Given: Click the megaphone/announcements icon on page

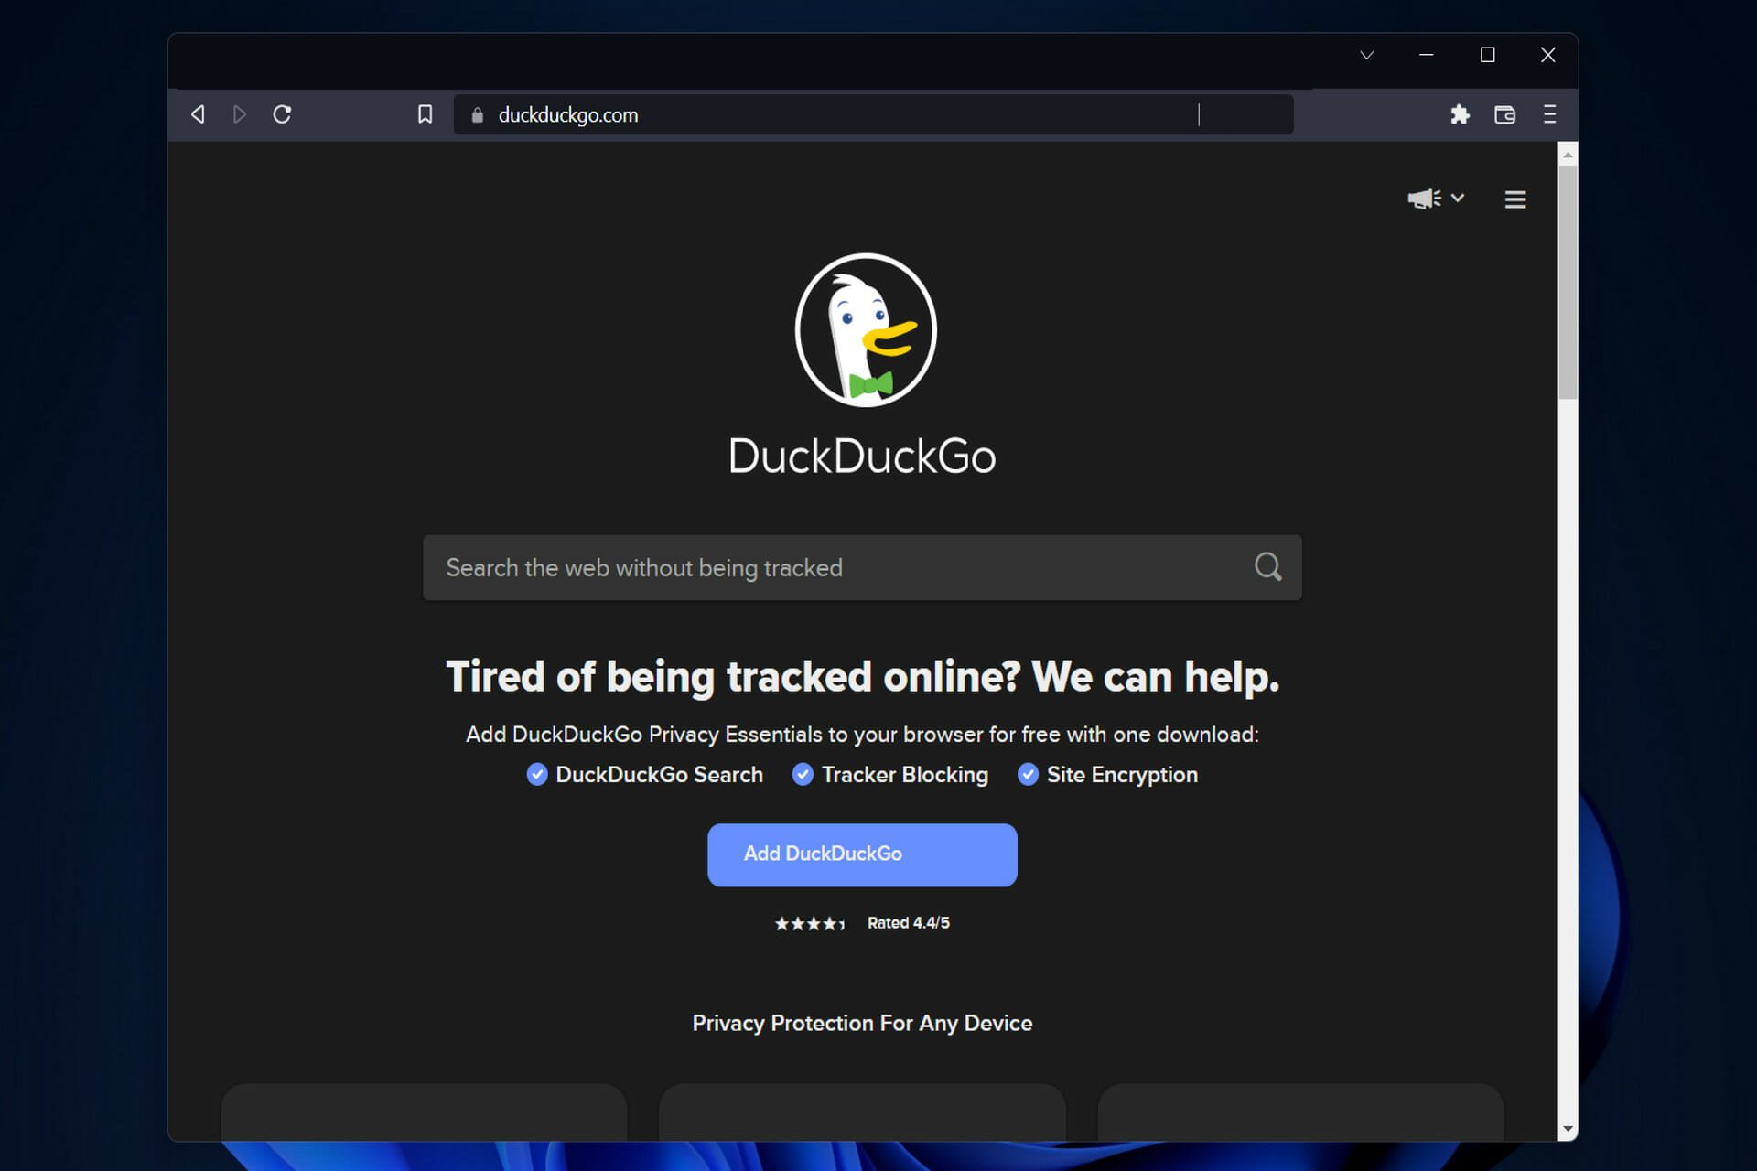Looking at the screenshot, I should 1425,199.
